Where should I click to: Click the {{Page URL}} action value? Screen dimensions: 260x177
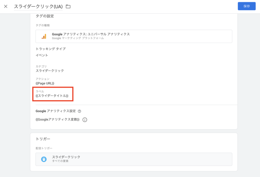(45, 83)
